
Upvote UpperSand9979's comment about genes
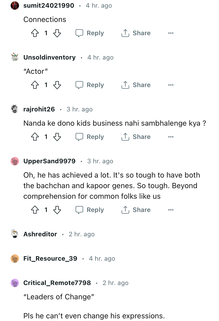35,210
